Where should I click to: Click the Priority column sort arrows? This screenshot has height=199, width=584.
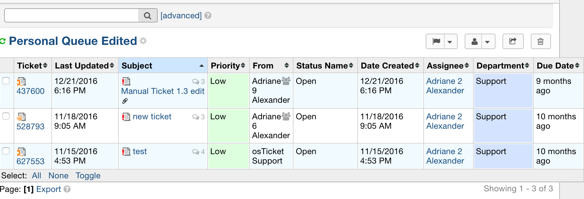coord(243,65)
